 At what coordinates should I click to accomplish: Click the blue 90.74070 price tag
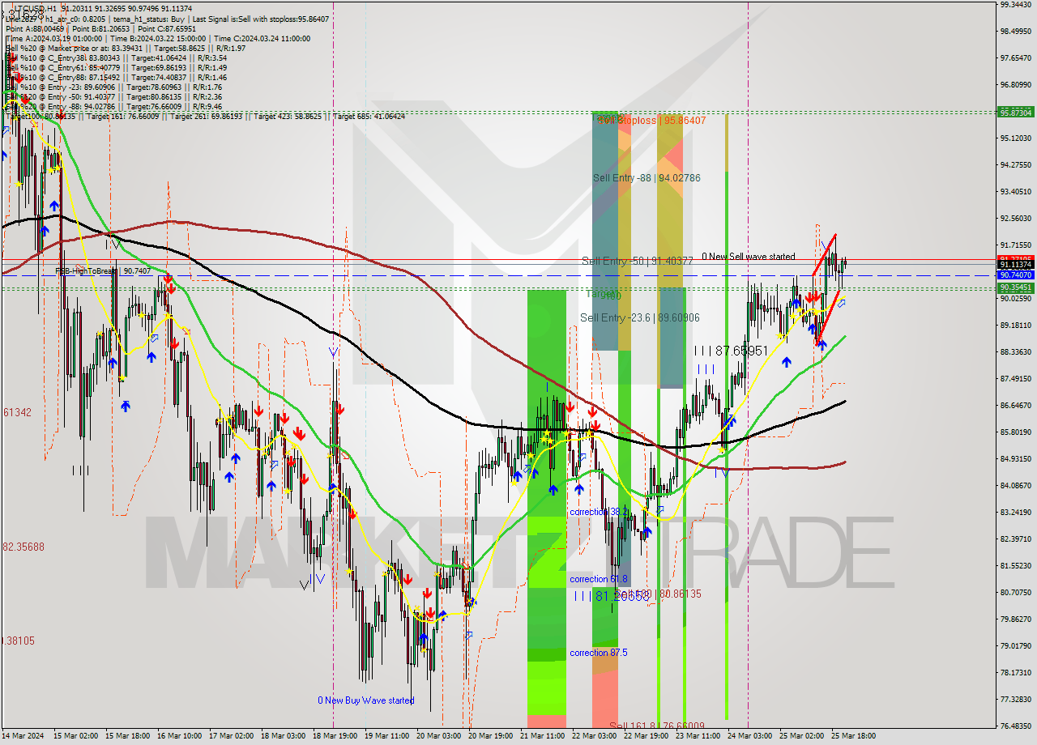coord(1016,275)
